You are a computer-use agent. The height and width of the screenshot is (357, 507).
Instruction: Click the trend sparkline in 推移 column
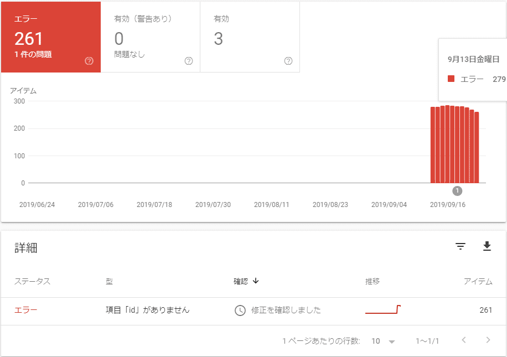(383, 309)
